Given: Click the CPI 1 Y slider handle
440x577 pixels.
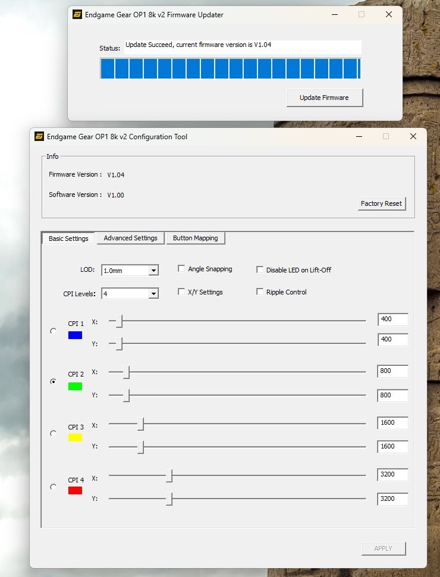Looking at the screenshot, I should click(x=119, y=343).
